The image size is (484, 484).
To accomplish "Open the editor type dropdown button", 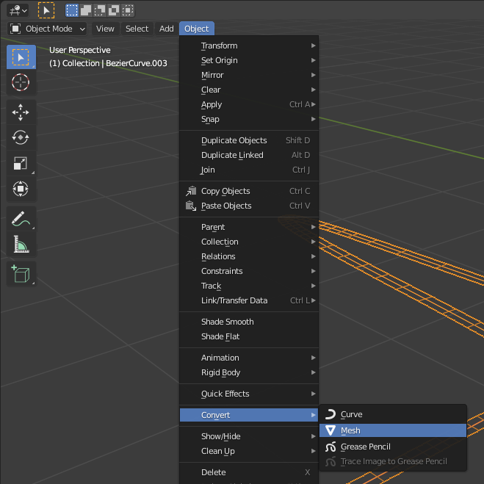I will (18, 10).
